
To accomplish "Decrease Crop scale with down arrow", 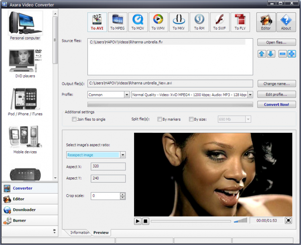I will (x=123, y=198).
